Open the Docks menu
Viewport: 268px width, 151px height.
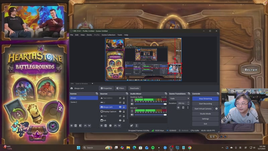(x=89, y=35)
